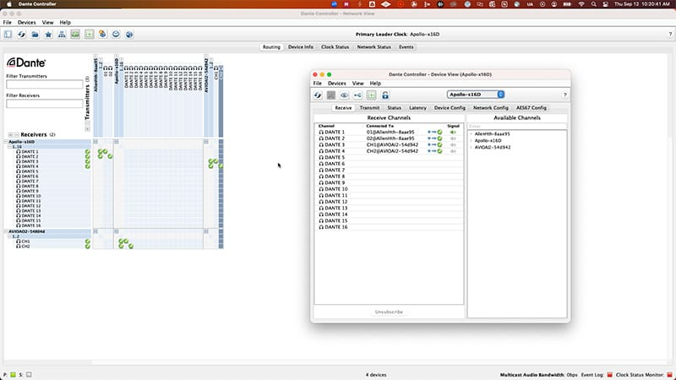The width and height of the screenshot is (676, 380).
Task: Switch to the Clock Status tab
Action: coord(335,47)
